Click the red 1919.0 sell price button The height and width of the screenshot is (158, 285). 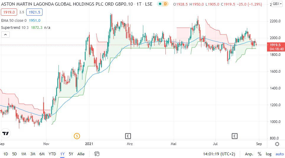pos(9,12)
